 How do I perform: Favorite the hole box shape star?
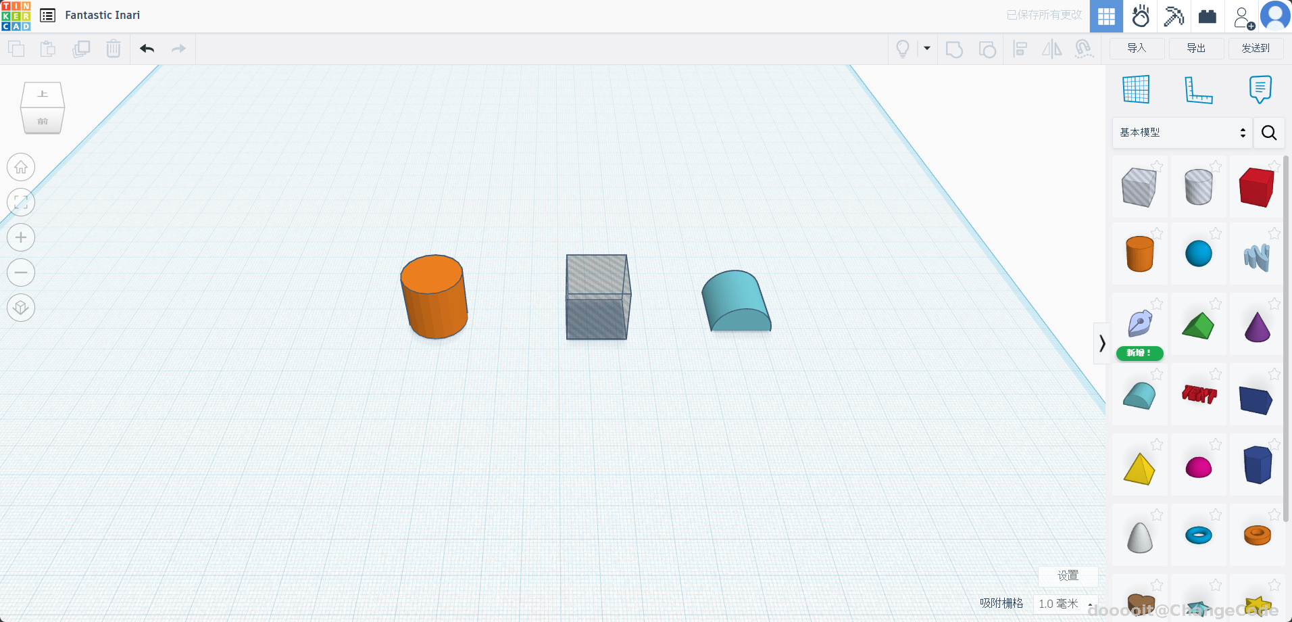pos(1157,166)
